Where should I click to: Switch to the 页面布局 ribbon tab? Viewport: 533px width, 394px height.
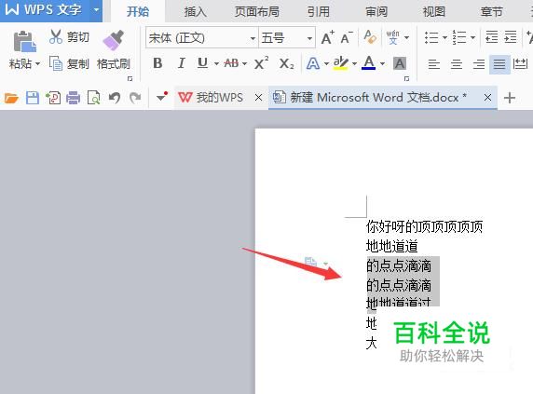(x=256, y=12)
